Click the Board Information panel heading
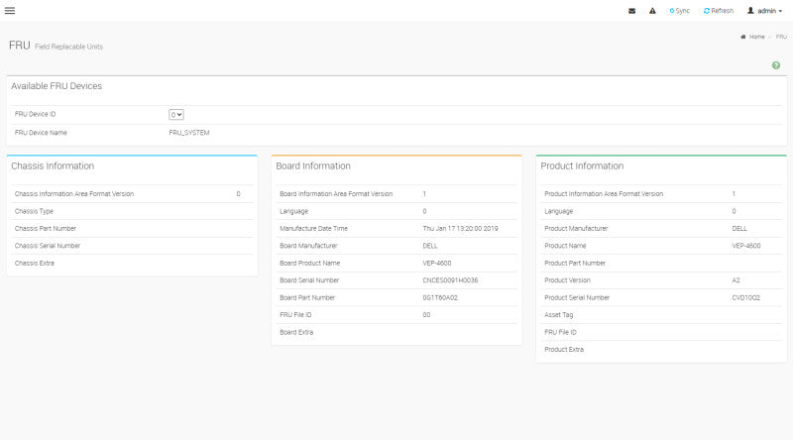 (x=313, y=165)
